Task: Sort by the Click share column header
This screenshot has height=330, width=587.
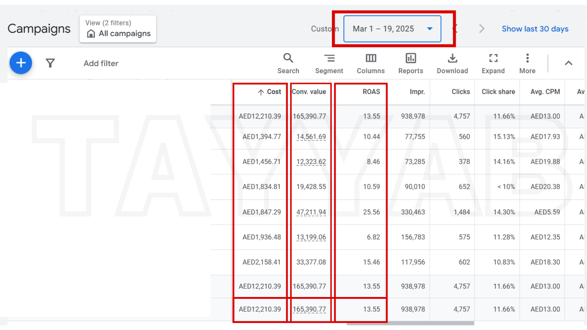Action: (x=498, y=92)
